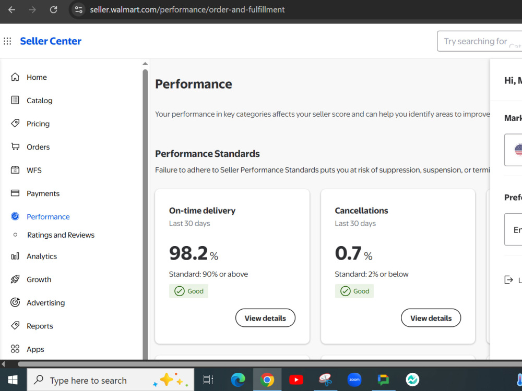Viewport: 522px width, 391px height.
Task: Click the Apps circles icon
Action: [15, 349]
